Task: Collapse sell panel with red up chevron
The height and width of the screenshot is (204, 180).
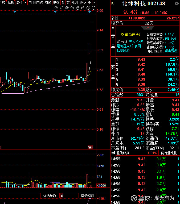Action: [148, 28]
